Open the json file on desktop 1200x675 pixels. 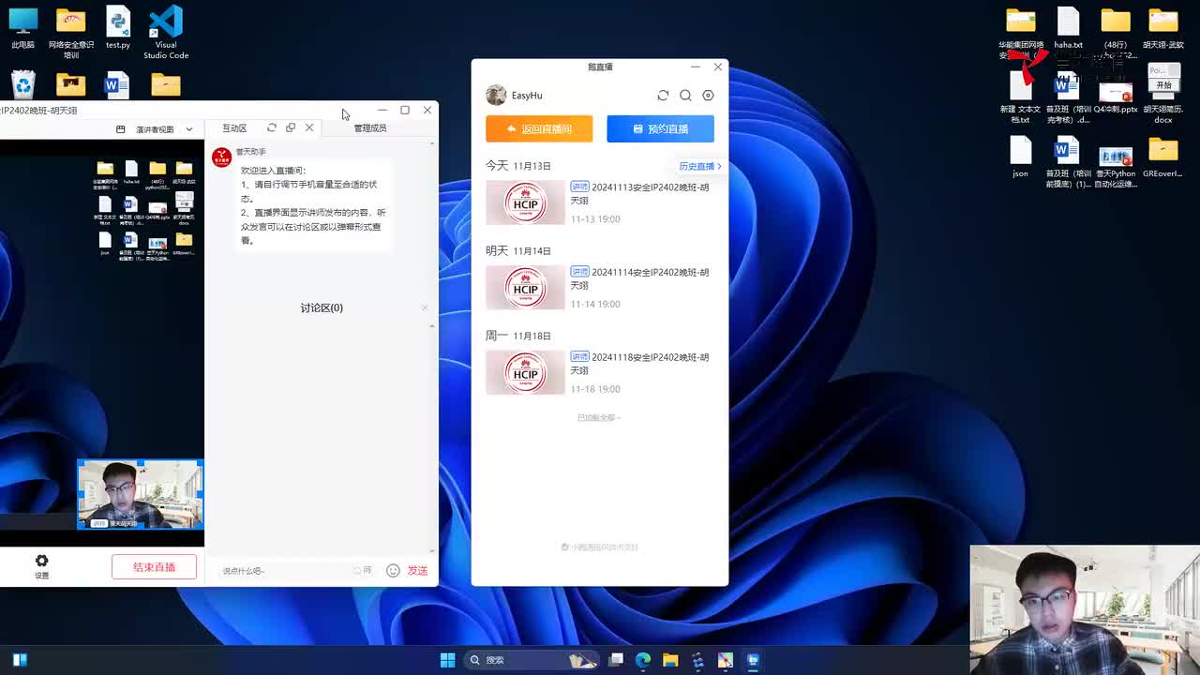[1020, 157]
